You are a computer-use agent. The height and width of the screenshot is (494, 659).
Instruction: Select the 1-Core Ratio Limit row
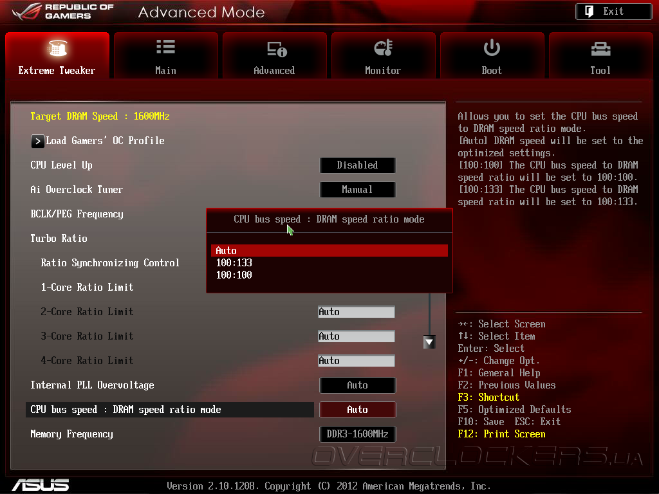click(x=87, y=288)
